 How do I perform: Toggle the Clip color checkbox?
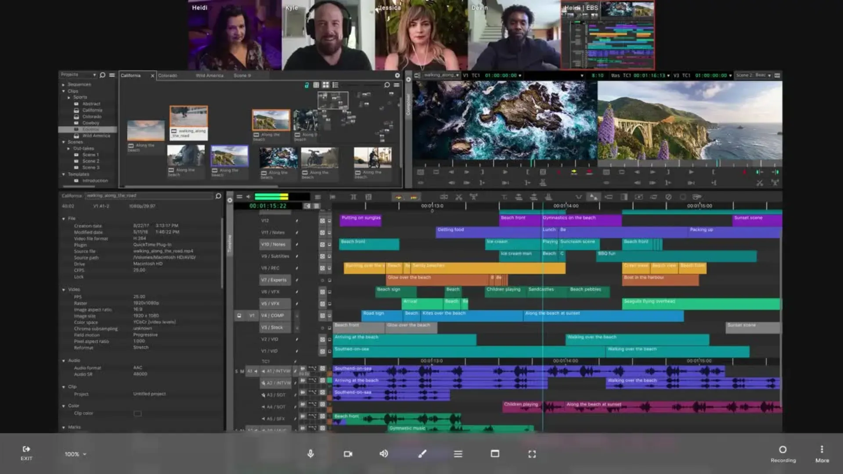pos(137,413)
